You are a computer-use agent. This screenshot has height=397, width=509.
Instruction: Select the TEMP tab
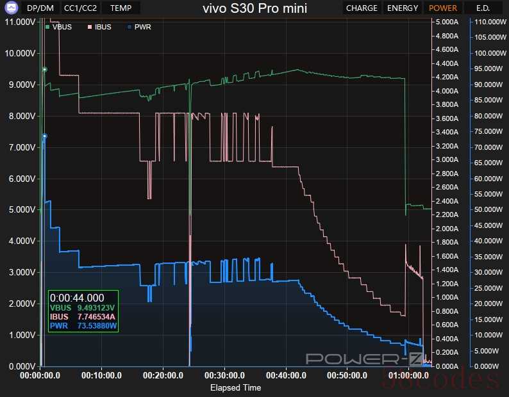click(x=121, y=8)
